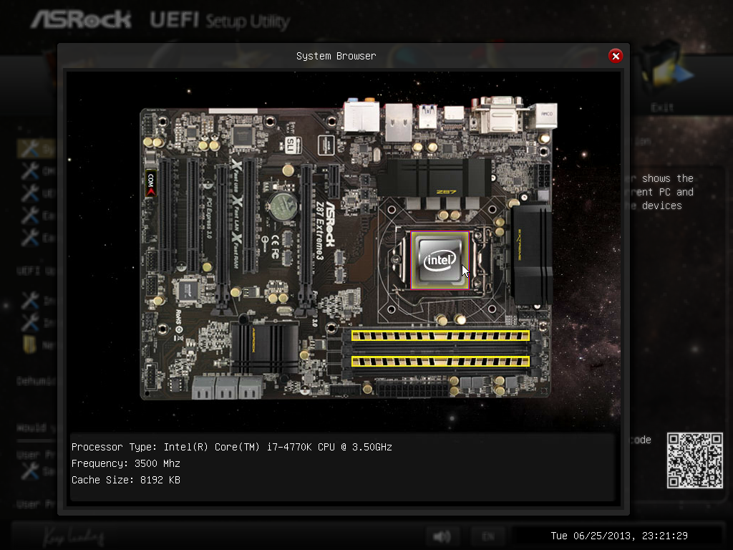Click the yellow icon below wrenches in background list
Image resolution: width=733 pixels, height=550 pixels.
tap(30, 344)
